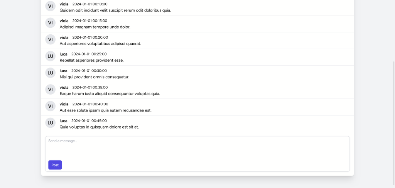Click the username luca at 00:25:00
The image size is (395, 188).
(x=63, y=54)
